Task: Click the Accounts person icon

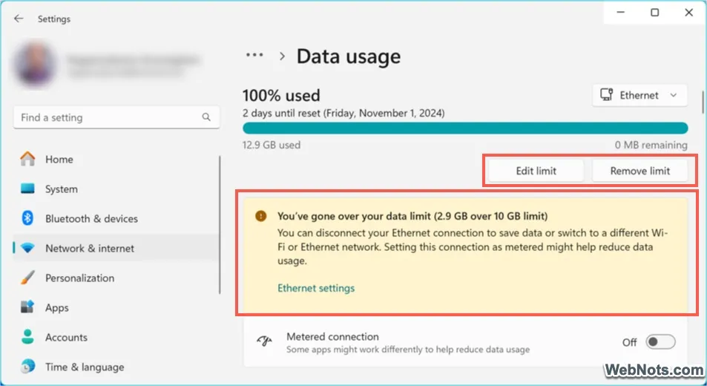Action: [27, 337]
